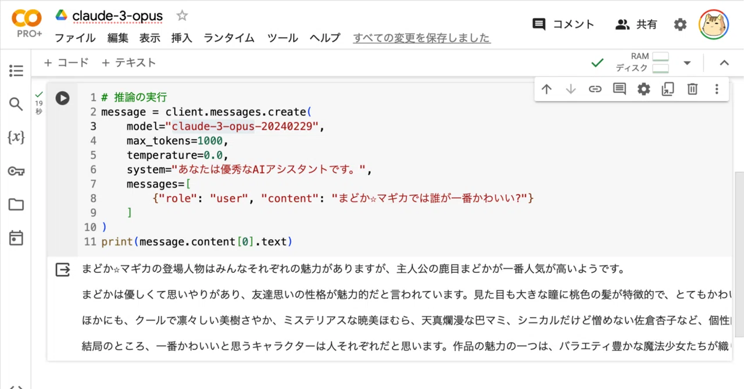The width and height of the screenshot is (744, 389).
Task: Move the cell down
Action: click(x=571, y=89)
